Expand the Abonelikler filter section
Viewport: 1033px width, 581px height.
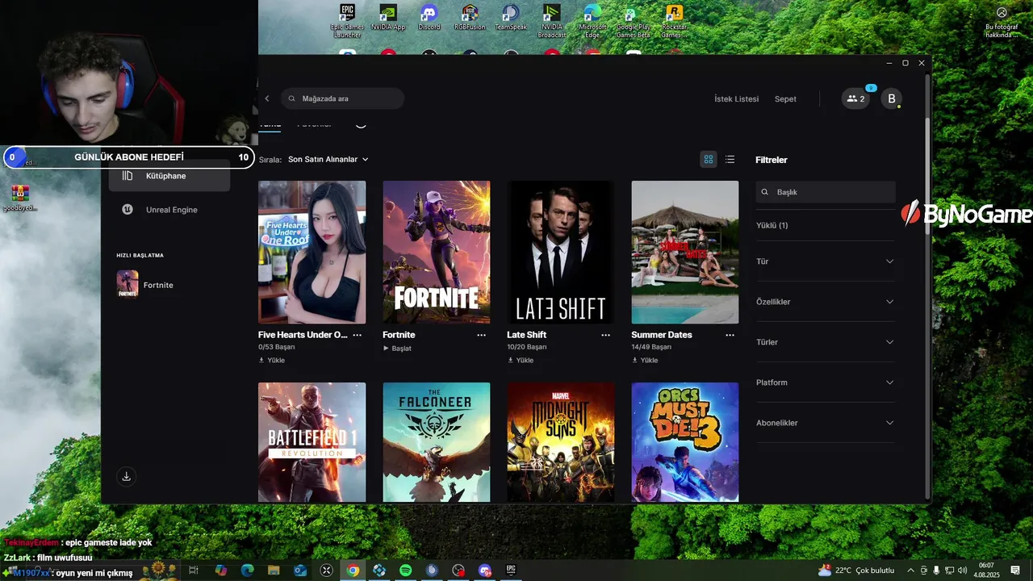(x=825, y=423)
